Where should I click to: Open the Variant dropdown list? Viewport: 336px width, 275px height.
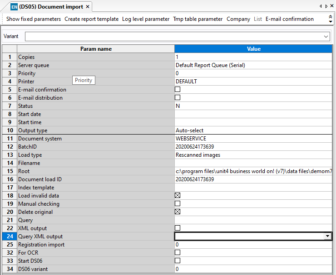tap(326, 36)
